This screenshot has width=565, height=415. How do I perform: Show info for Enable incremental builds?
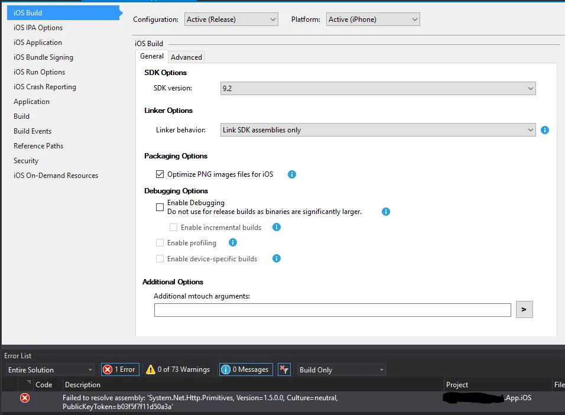tap(277, 227)
